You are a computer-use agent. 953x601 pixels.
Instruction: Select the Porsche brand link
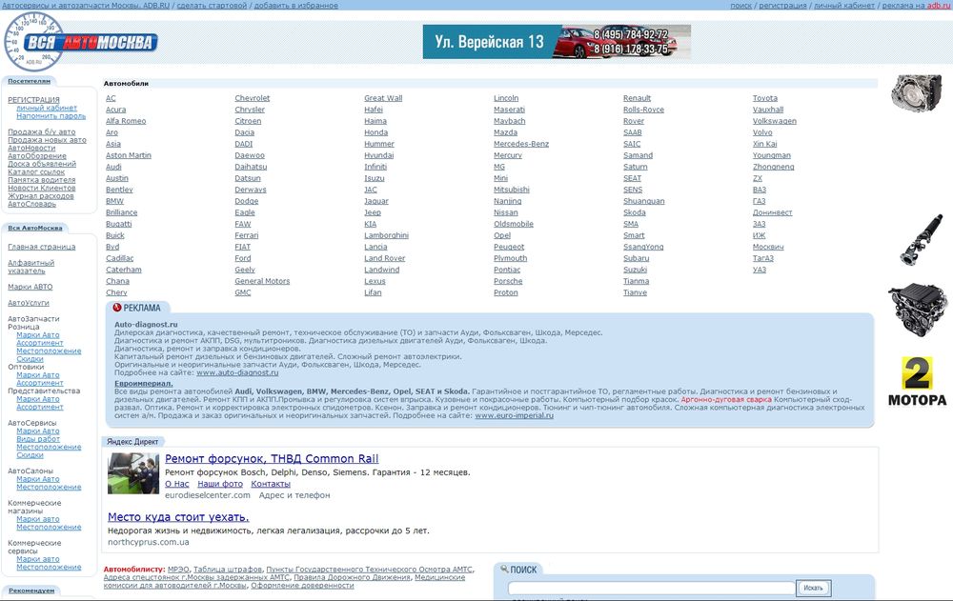[x=508, y=281]
